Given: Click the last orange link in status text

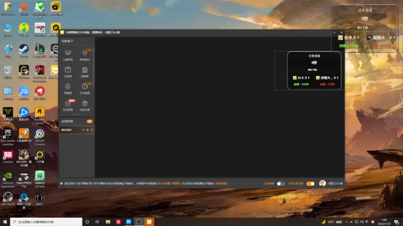Looking at the screenshot, I should [x=222, y=183].
